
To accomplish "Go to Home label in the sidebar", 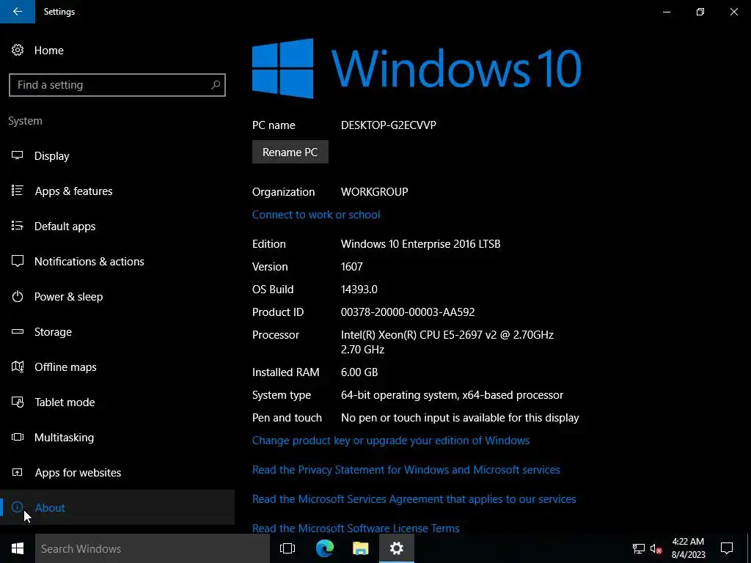I will (49, 51).
